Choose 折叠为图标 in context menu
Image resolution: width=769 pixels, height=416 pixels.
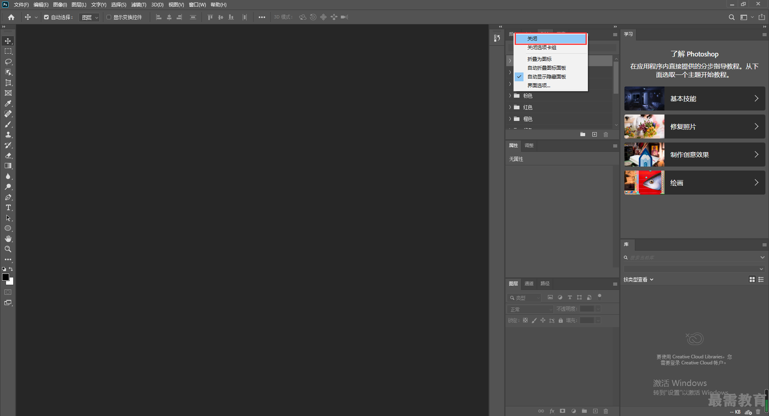pos(551,59)
